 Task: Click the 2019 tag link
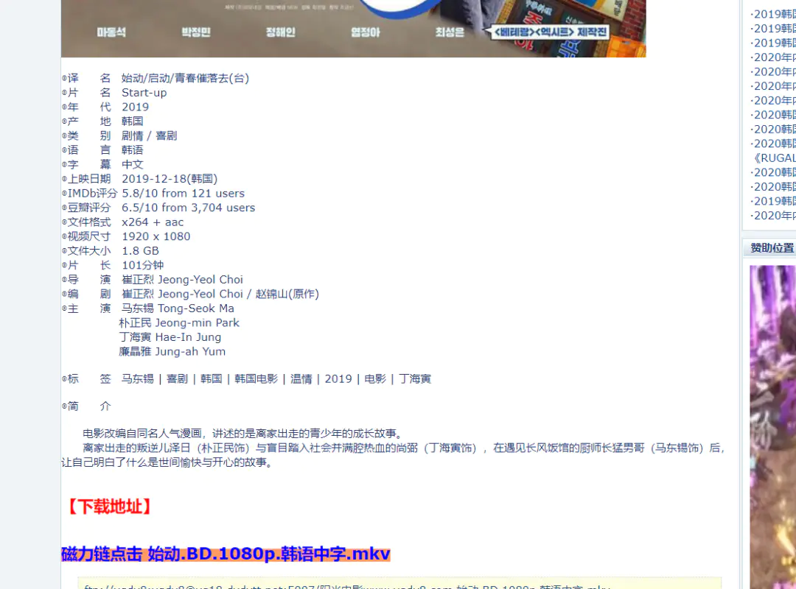click(338, 379)
